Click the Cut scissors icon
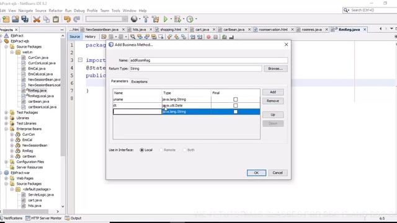 pyautogui.click(x=37, y=19)
